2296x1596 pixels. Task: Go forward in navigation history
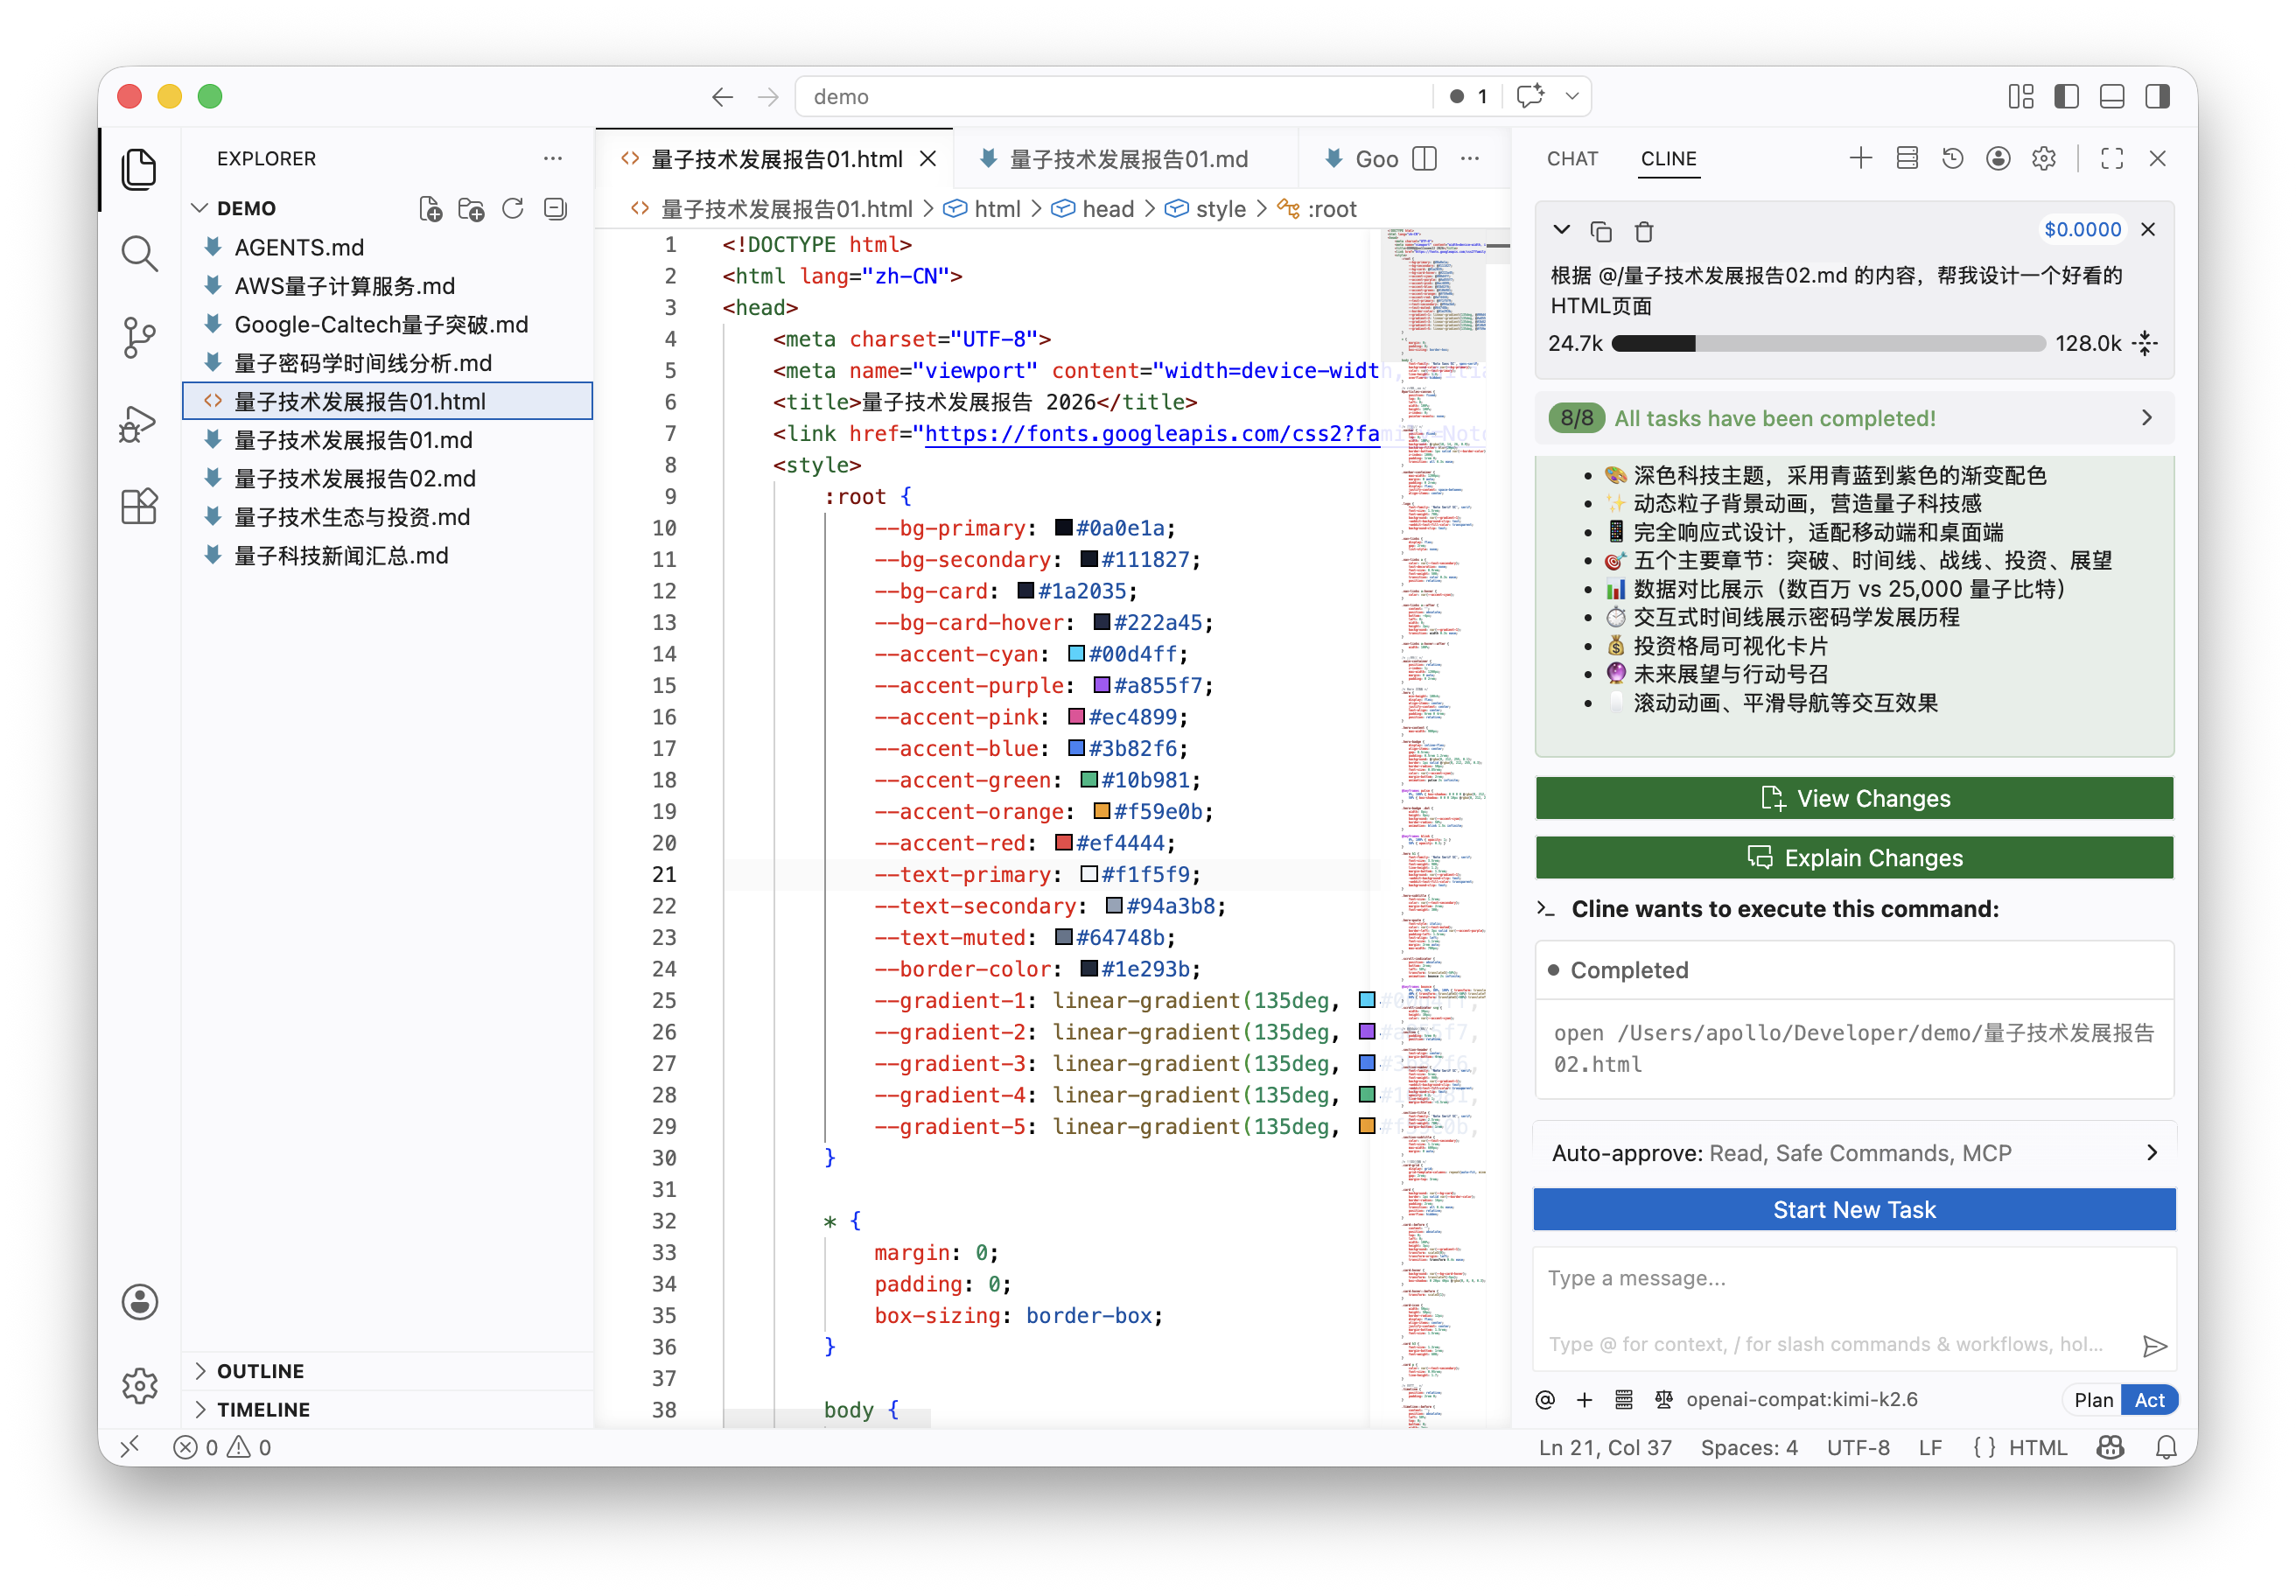pyautogui.click(x=768, y=97)
